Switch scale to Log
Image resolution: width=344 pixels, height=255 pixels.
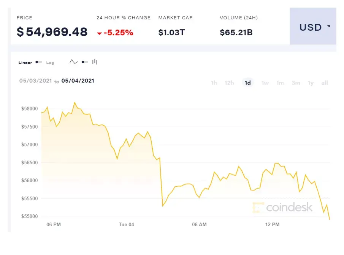click(50, 63)
